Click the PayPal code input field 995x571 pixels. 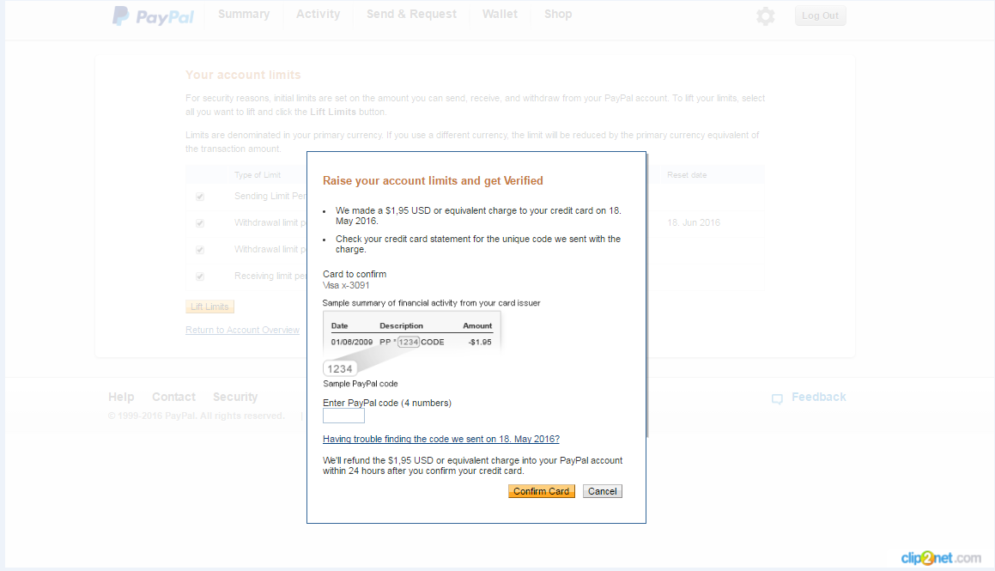click(343, 416)
